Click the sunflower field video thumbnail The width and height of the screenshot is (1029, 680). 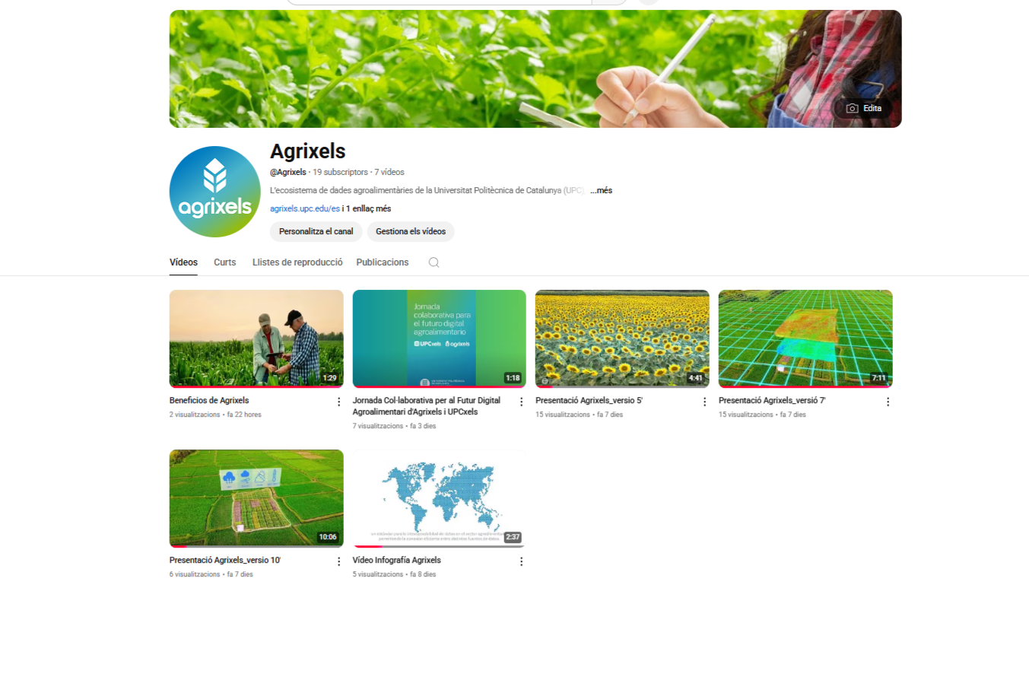(x=622, y=338)
